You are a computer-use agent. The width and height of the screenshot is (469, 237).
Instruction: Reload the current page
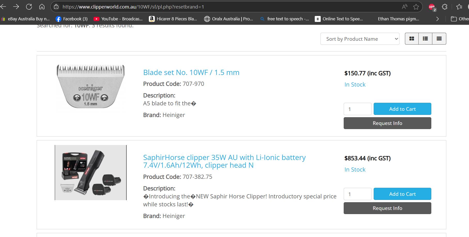[x=29, y=7]
